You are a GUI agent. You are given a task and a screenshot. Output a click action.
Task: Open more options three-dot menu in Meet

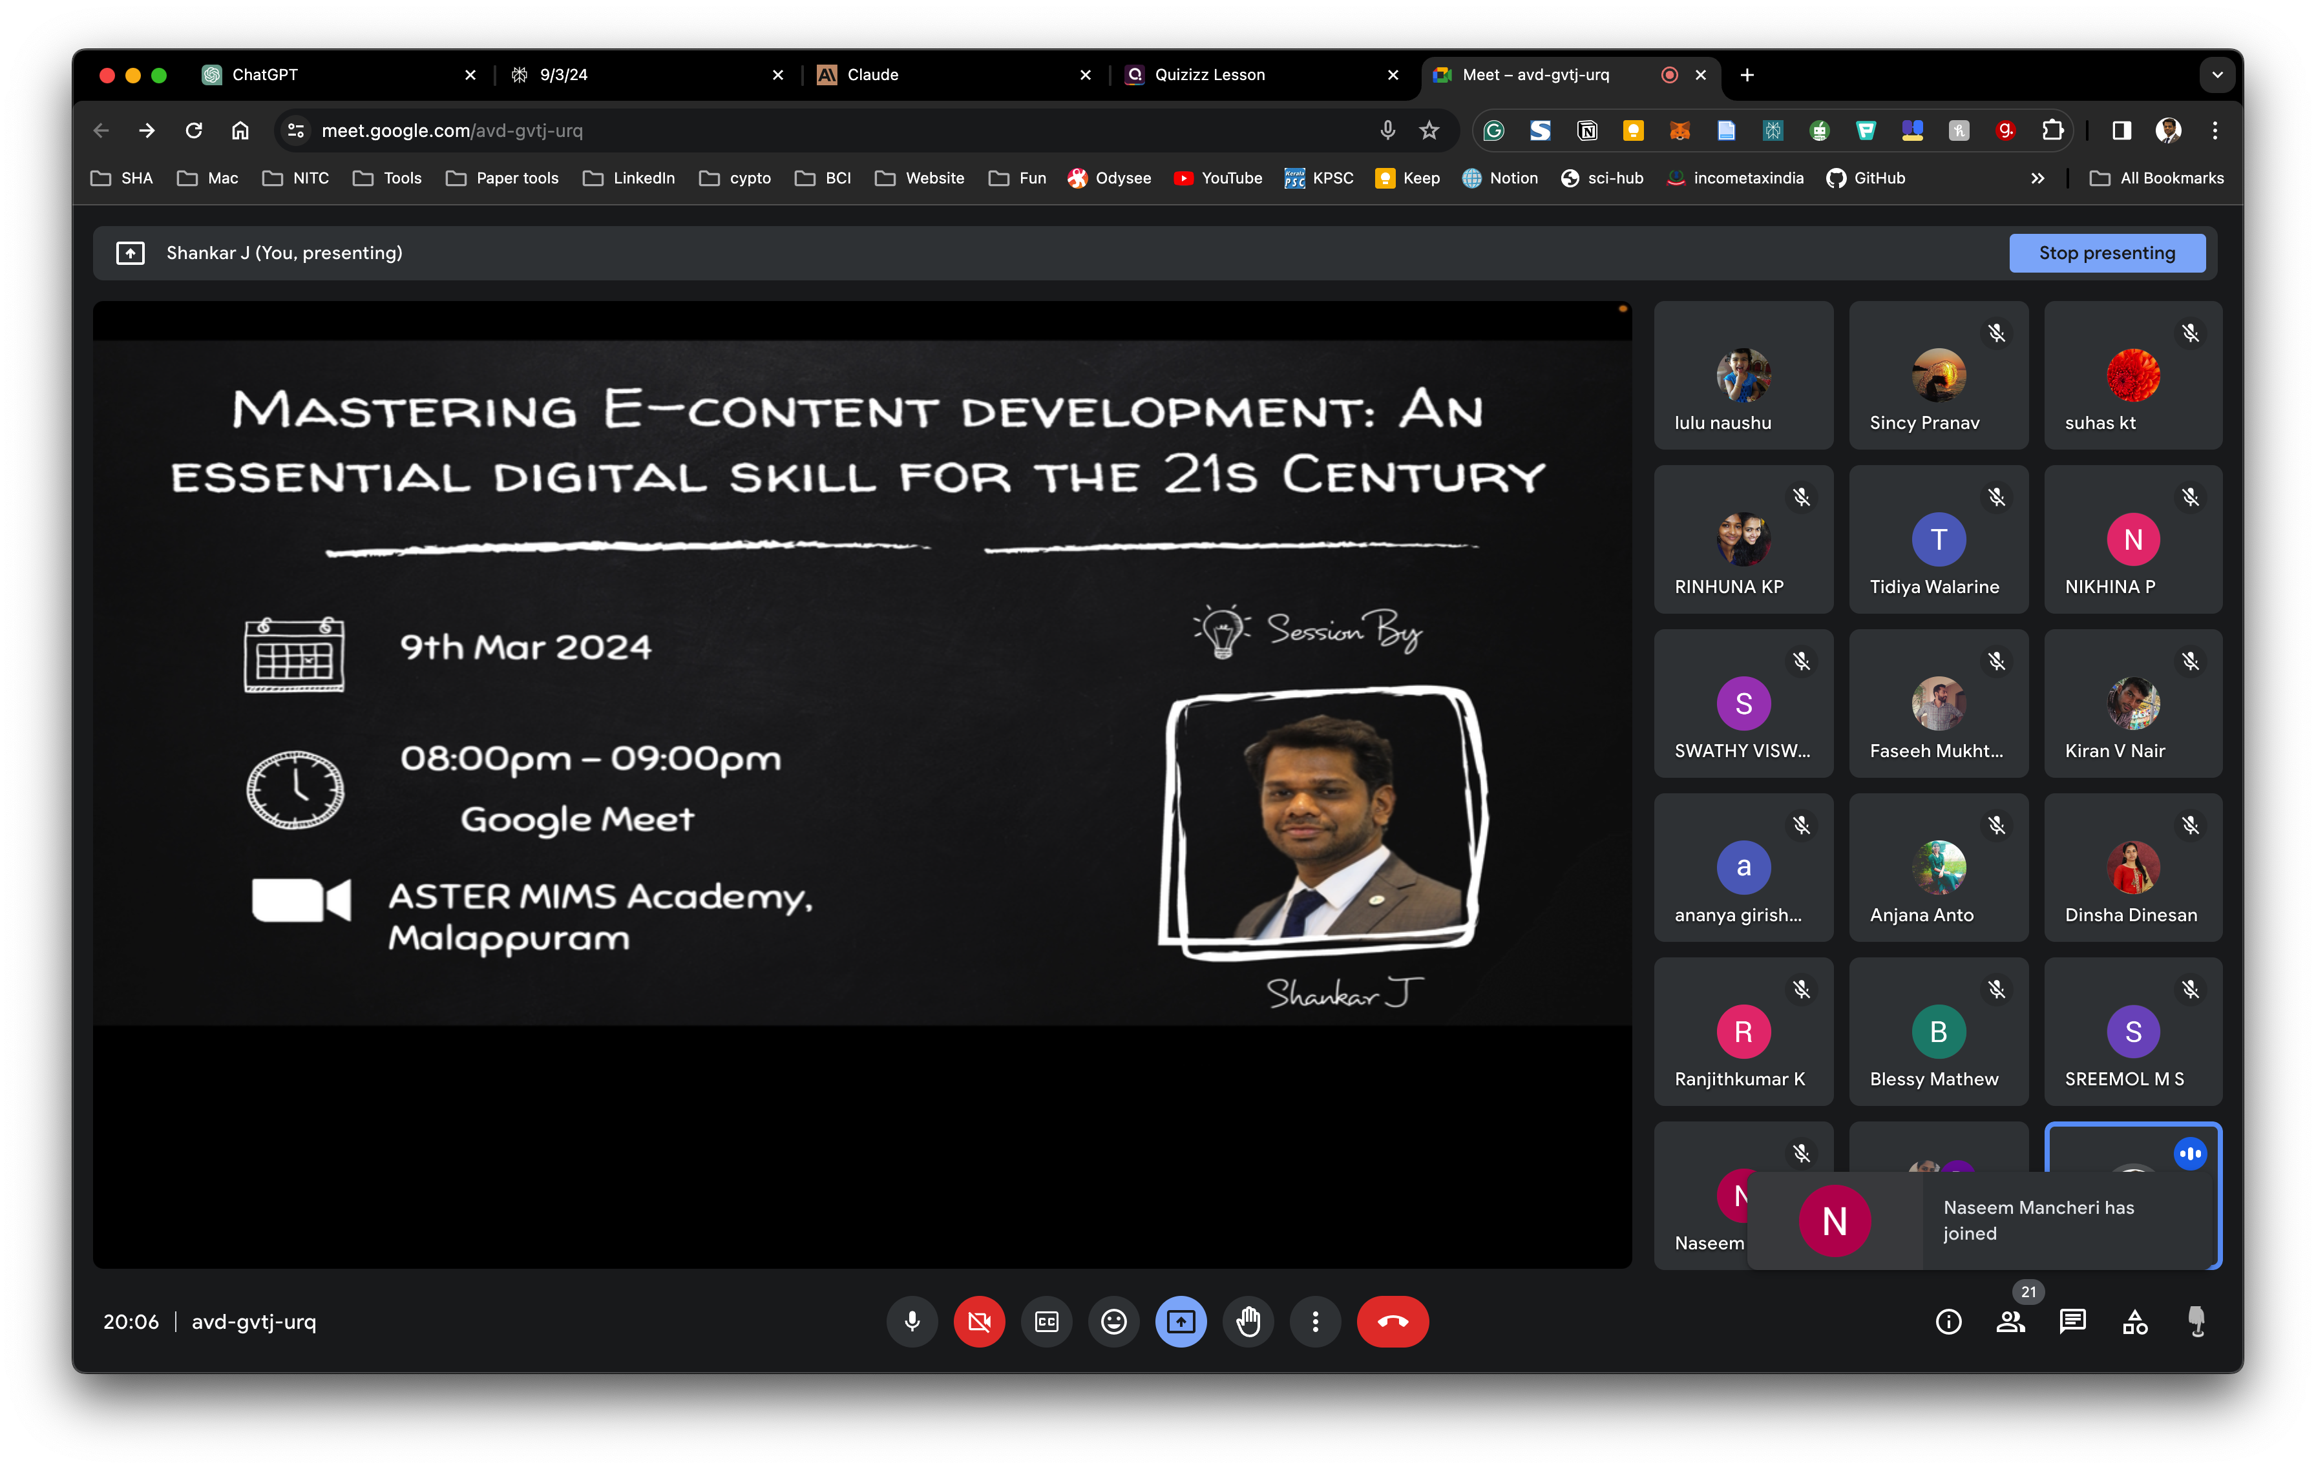point(1315,1321)
